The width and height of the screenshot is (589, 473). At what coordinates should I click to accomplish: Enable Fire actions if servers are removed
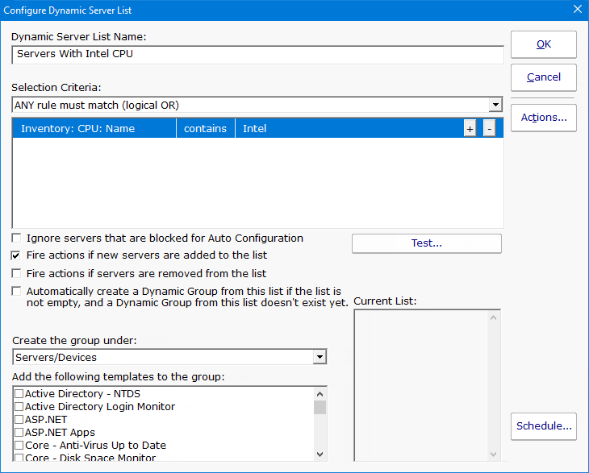point(17,274)
